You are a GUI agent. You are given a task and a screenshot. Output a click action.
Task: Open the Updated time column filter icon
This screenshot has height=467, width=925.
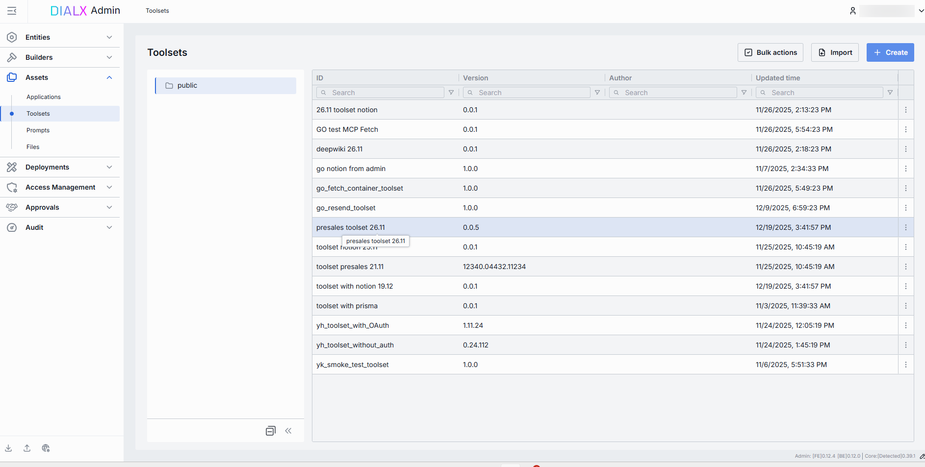pos(890,93)
